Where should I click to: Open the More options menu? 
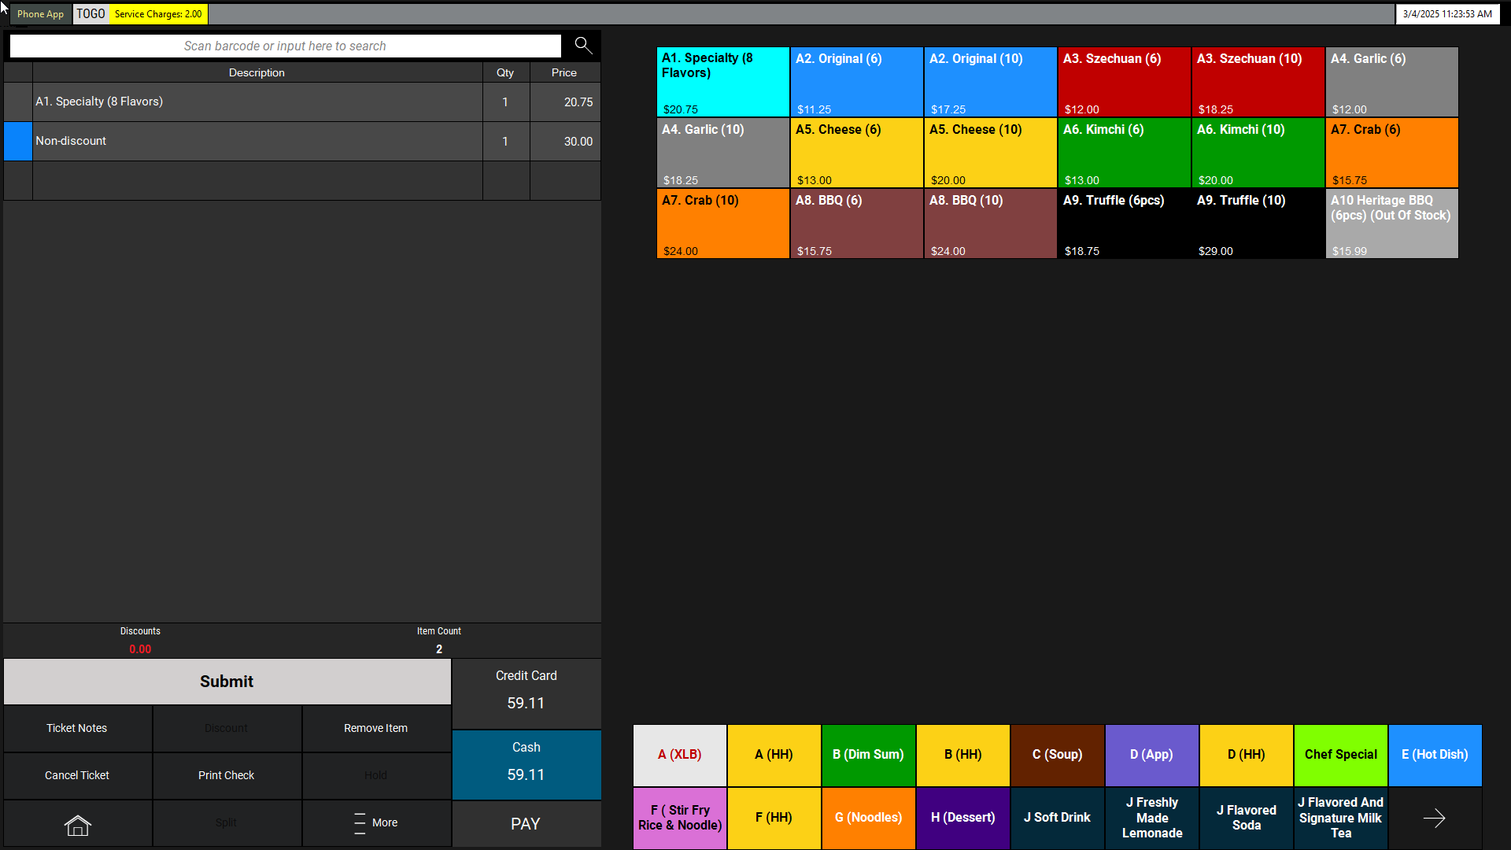(x=376, y=823)
